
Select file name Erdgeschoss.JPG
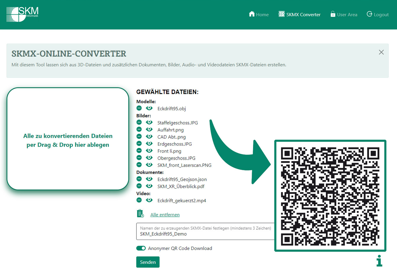click(175, 144)
